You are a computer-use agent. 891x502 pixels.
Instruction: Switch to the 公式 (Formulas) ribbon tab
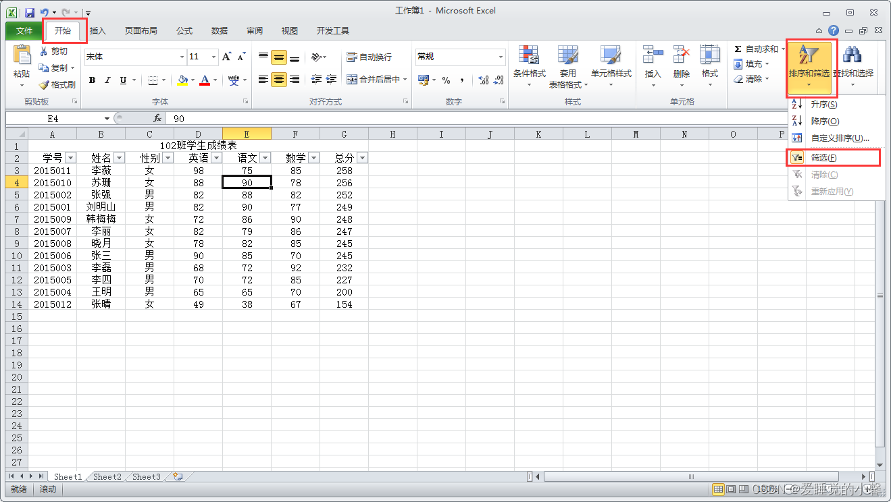(184, 31)
